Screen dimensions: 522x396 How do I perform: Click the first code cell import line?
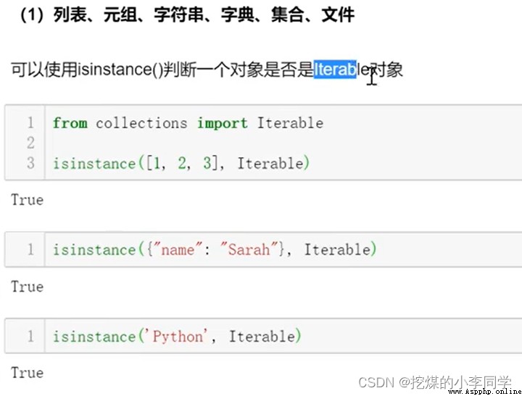188,123
